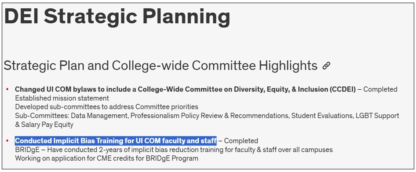
Task: Click the red bullet before Conducted Implicit Bias Training
Action: (x=7, y=141)
